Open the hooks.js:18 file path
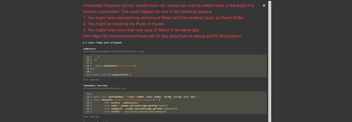Image resolution: width=352 pixels, height=122 pixels. coord(113,51)
